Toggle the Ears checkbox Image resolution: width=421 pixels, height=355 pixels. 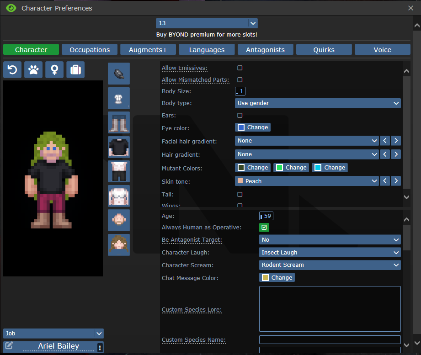(240, 116)
